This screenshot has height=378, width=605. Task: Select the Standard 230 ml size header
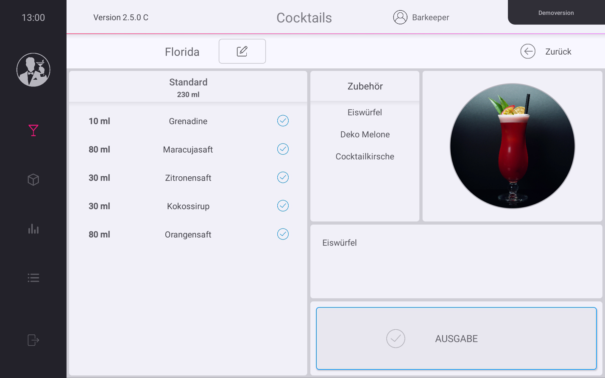point(188,87)
